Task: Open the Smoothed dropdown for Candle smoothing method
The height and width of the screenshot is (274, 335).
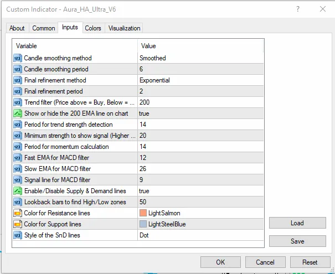Action: click(200, 58)
